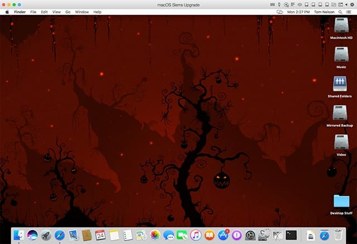
Task: Open the Window menu
Action: coord(81,12)
